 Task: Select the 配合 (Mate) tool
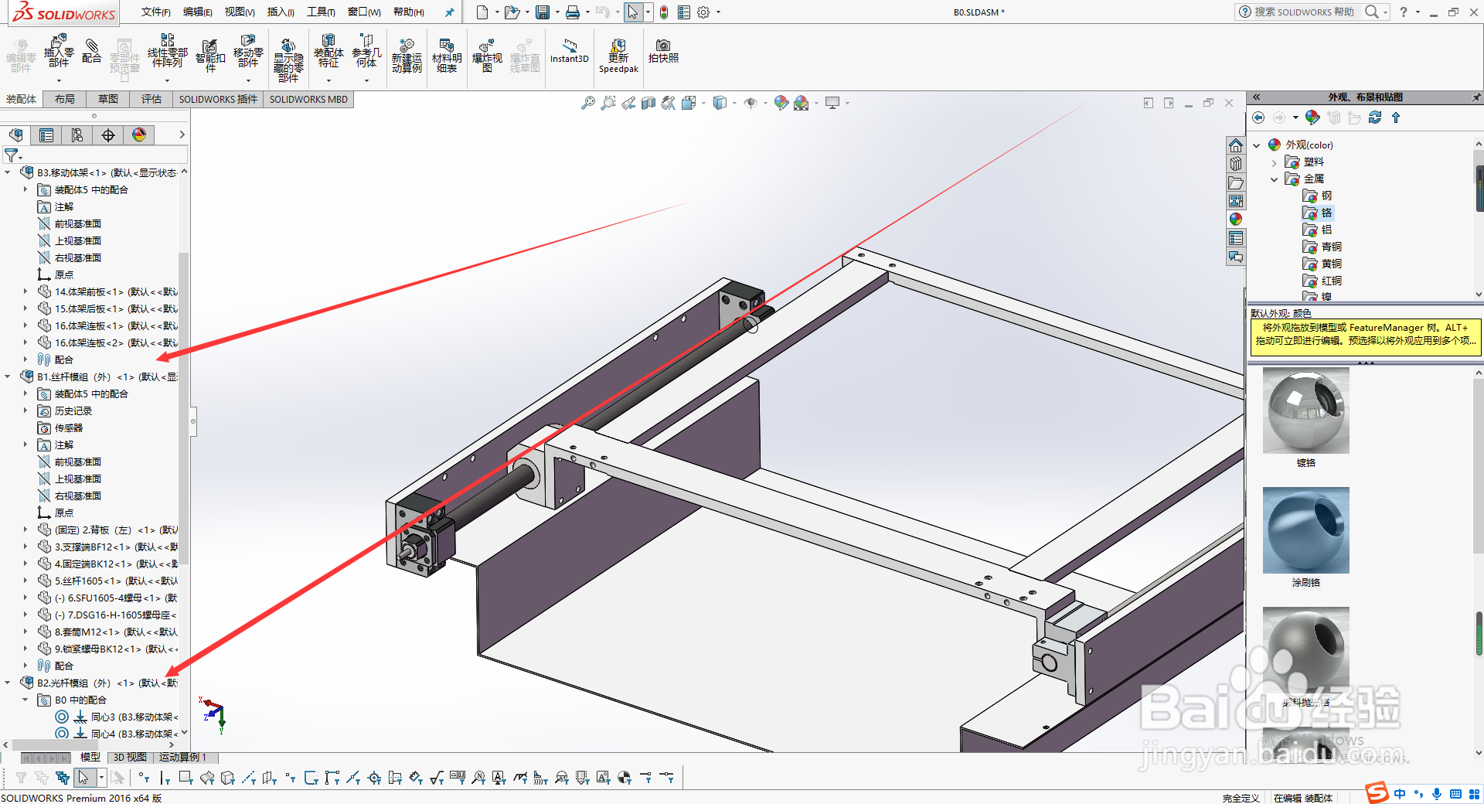pos(92,56)
